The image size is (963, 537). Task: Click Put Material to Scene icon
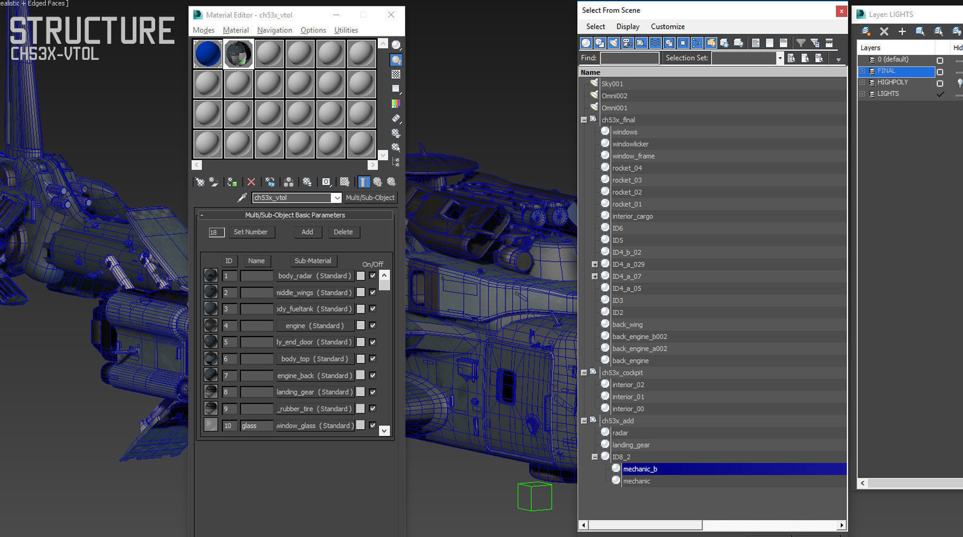tap(214, 182)
